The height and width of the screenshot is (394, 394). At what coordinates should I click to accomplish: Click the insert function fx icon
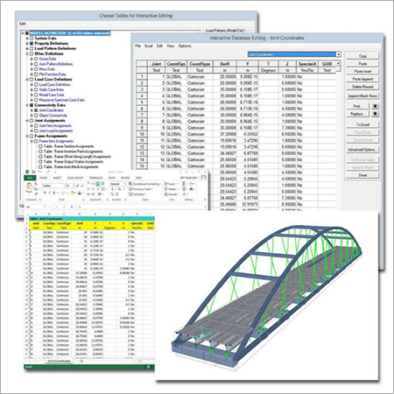[72, 207]
